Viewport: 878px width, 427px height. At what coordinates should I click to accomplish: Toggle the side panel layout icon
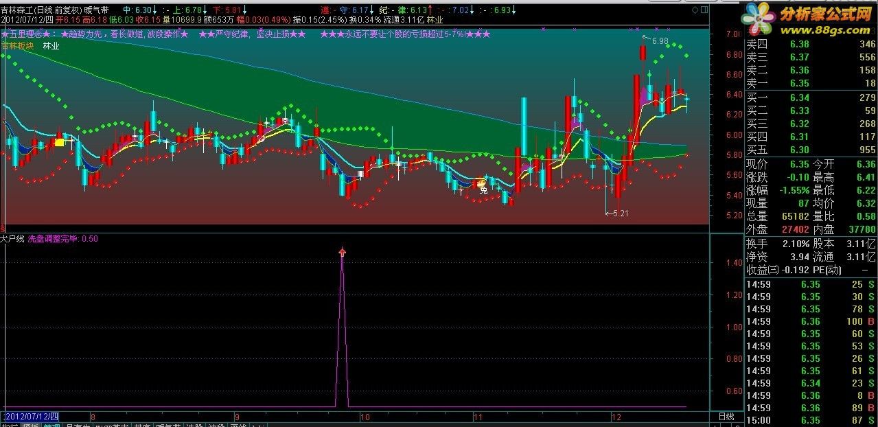point(704,10)
